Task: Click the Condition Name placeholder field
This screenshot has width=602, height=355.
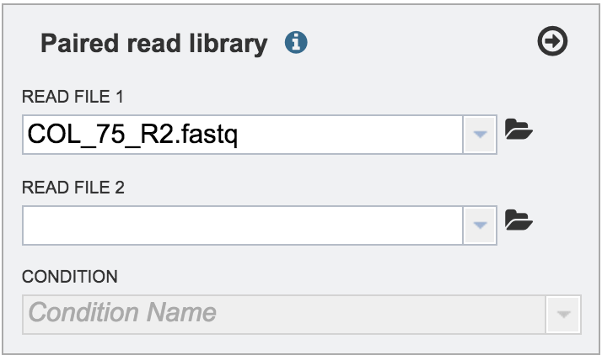Action: (284, 315)
